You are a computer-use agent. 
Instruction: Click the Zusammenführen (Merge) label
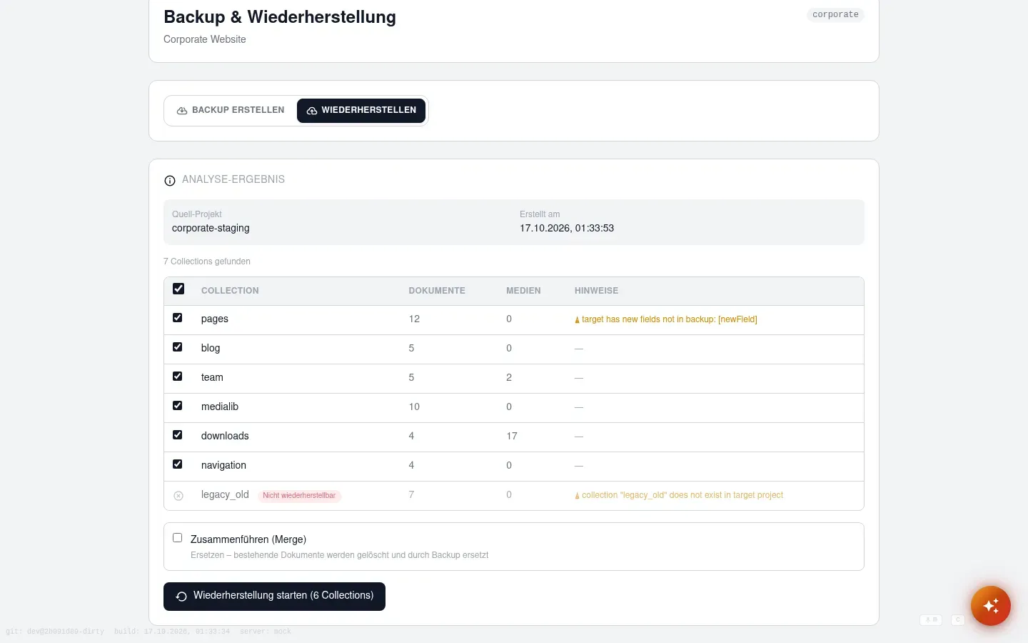pyautogui.click(x=248, y=539)
